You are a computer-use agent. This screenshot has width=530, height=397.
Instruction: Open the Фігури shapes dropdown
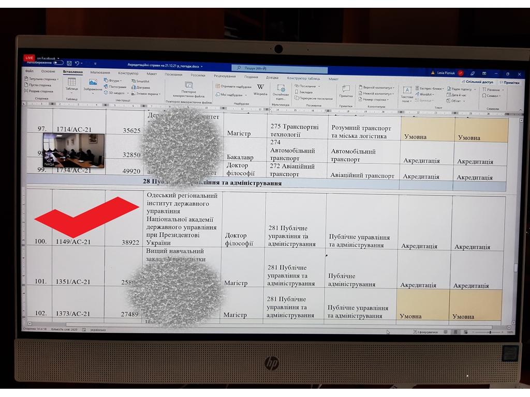[113, 81]
